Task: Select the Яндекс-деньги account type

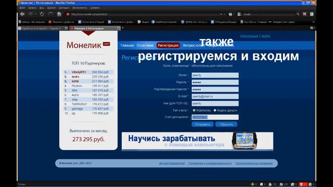Action: click(215, 110)
